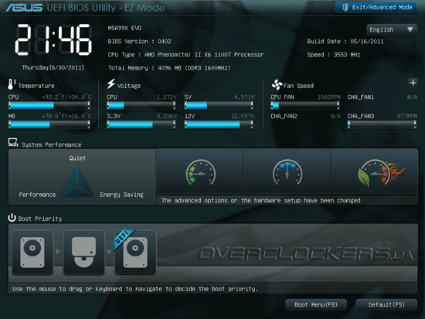Click the 12V voltage level bar
Image resolution: width=425 pixels, height=319 pixels.
219,124
